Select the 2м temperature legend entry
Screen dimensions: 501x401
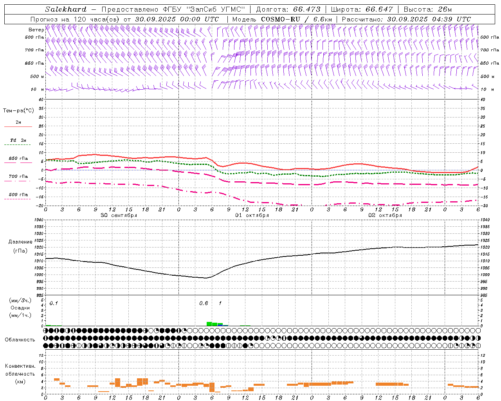point(18,123)
